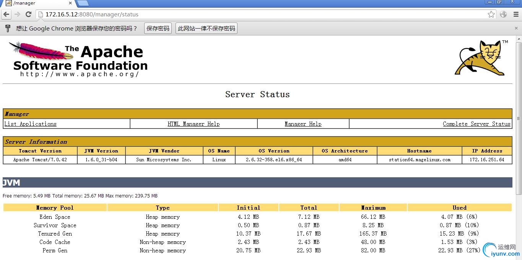Click the scrollbar up arrow
Screen dimensions: 522x260
click(x=519, y=39)
